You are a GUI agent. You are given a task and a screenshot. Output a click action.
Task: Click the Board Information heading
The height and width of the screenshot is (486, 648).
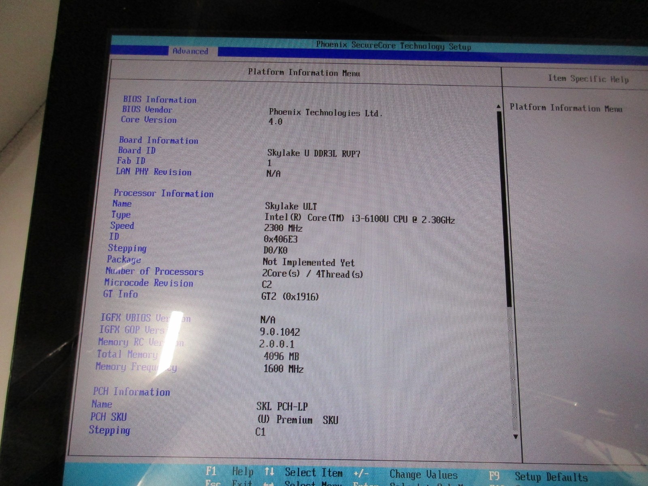click(159, 140)
